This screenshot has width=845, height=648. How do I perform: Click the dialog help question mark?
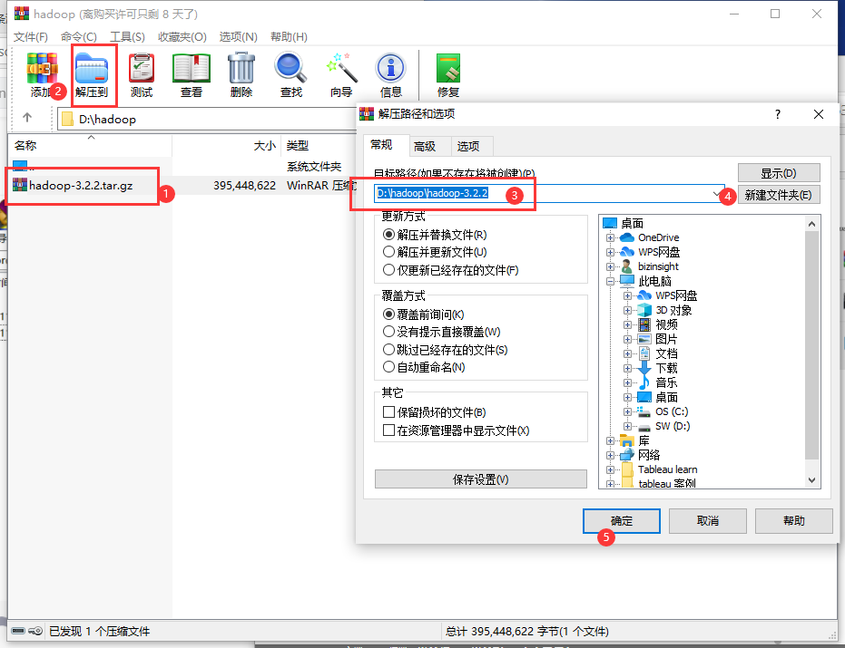point(778,114)
